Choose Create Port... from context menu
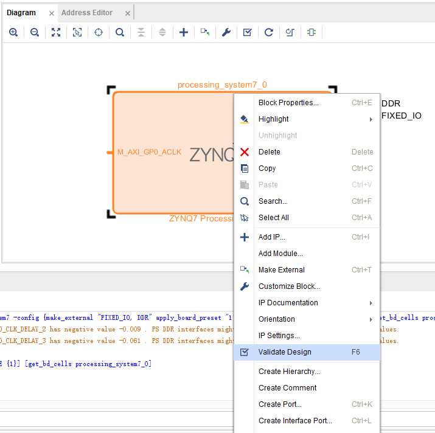Viewport: 435px width, 433px height. 307,404
